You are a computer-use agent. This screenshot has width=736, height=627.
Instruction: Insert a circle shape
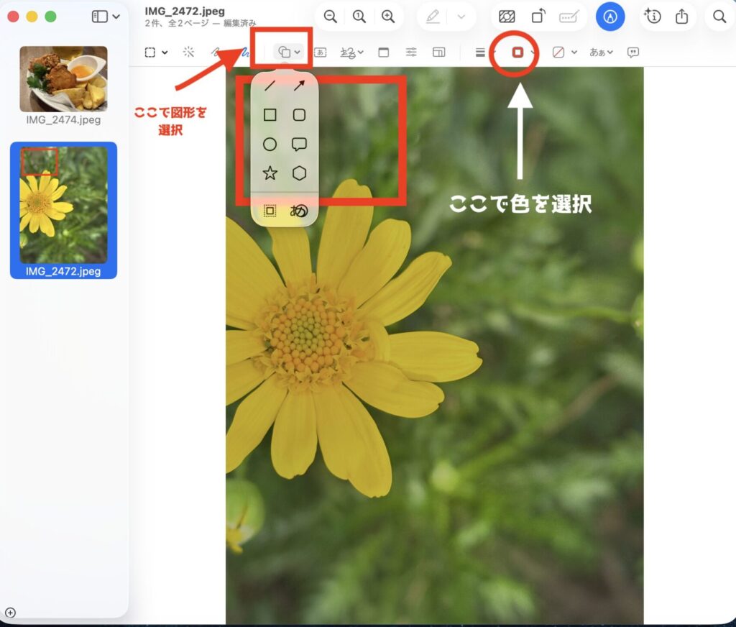pyautogui.click(x=270, y=145)
